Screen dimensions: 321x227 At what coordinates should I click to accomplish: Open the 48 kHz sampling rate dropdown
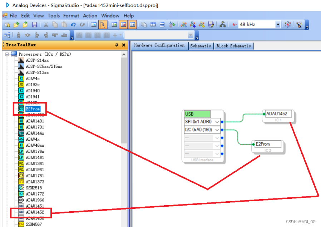pyautogui.click(x=278, y=25)
